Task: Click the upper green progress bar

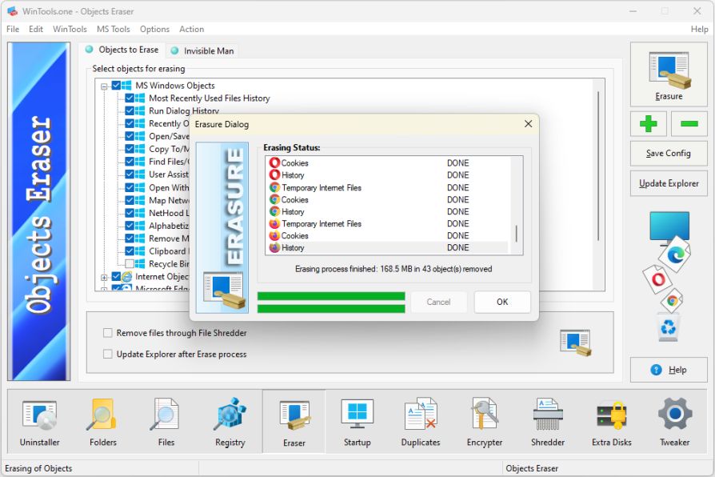Action: [331, 296]
